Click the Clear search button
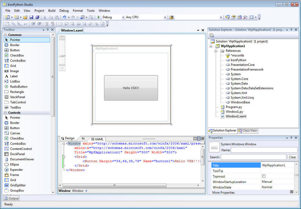The width and height of the screenshot is (301, 209). click(292, 157)
